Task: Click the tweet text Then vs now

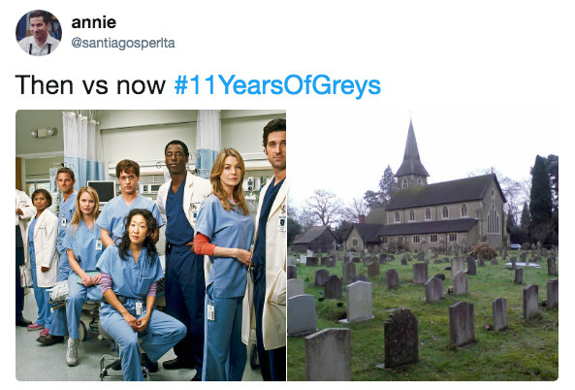Action: (90, 85)
